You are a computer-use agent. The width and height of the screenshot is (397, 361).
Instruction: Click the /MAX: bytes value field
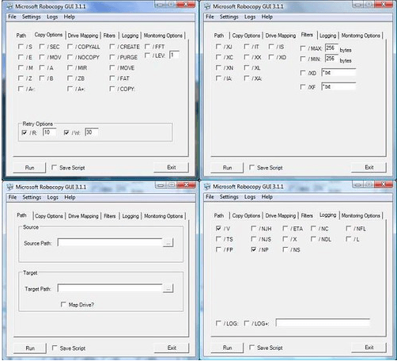[x=331, y=47]
